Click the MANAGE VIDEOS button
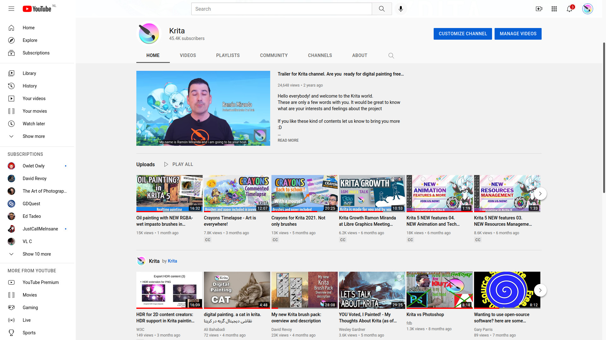Screen dimensions: 606x340 tap(518, 34)
